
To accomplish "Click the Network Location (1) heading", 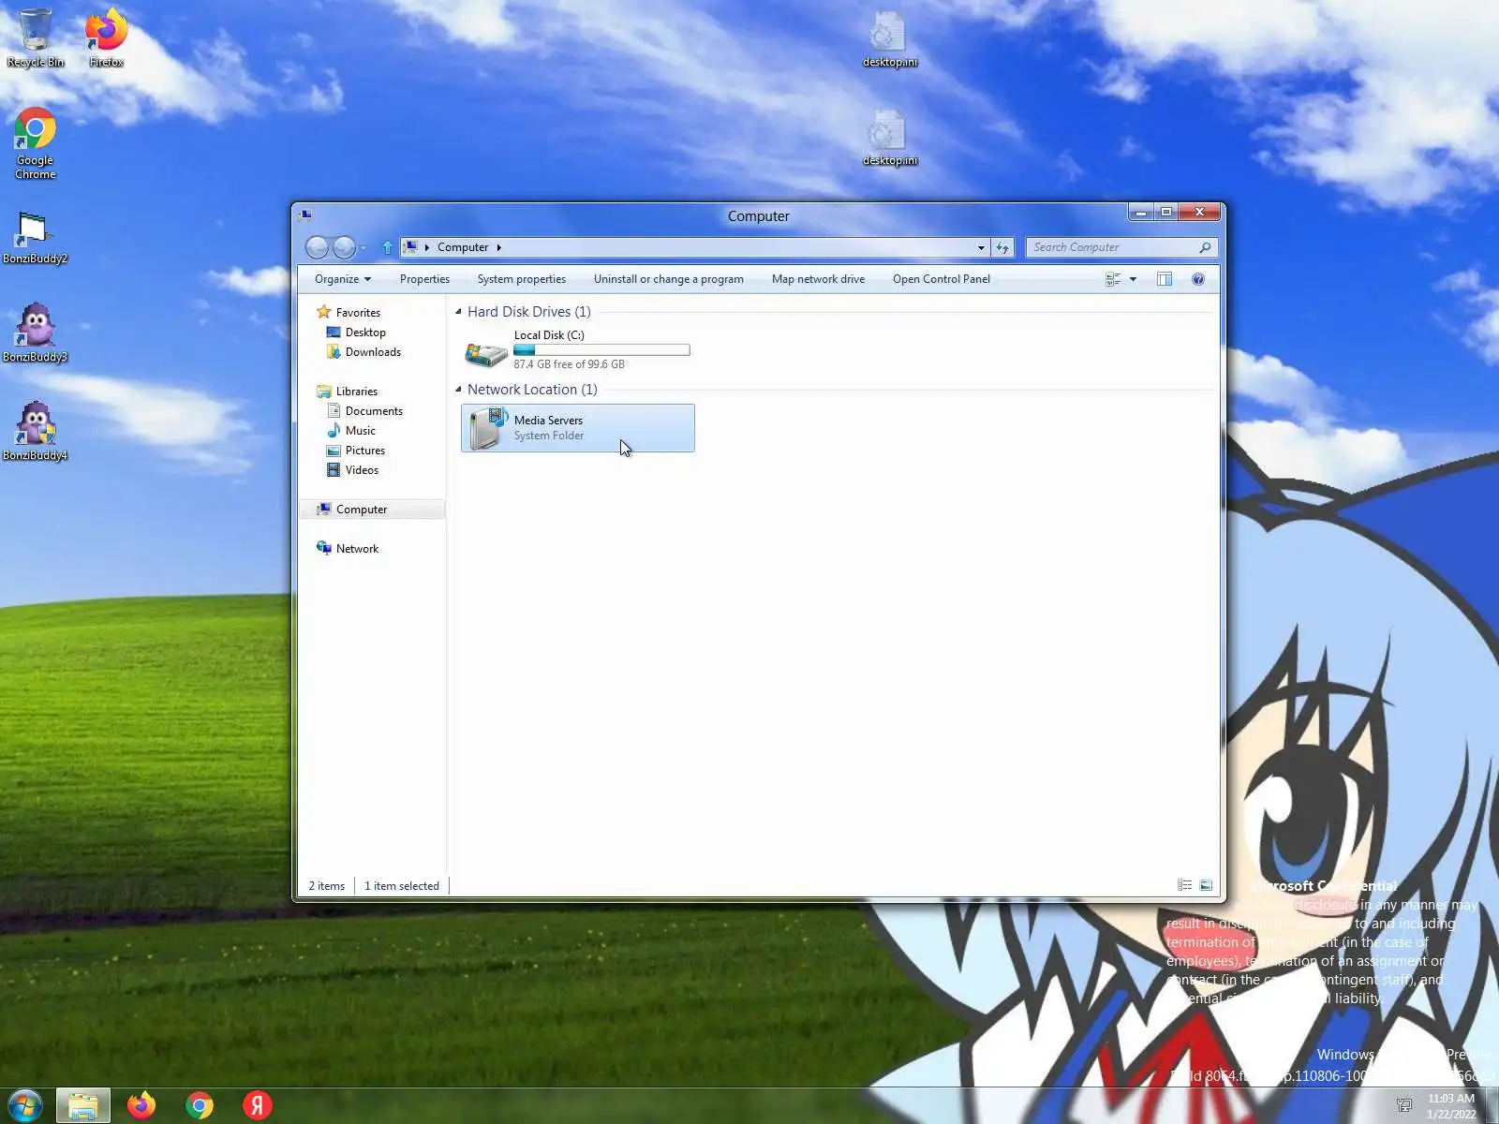I will tap(532, 390).
